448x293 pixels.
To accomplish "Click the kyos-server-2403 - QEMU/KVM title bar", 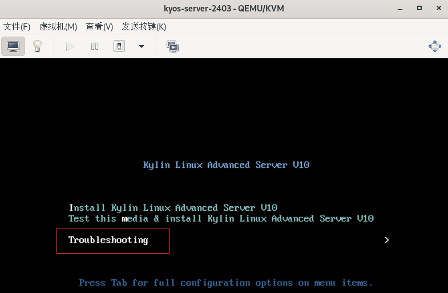I will pyautogui.click(x=224, y=9).
